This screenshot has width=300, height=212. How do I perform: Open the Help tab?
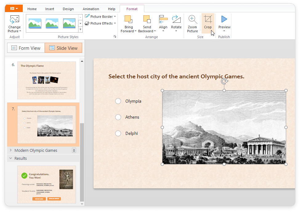[x=112, y=9]
